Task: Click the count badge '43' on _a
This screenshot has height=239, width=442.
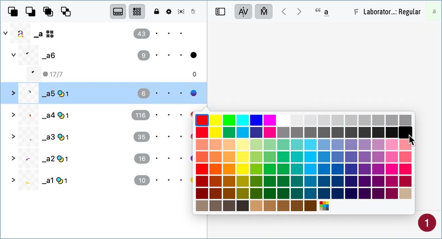Action: pos(141,34)
